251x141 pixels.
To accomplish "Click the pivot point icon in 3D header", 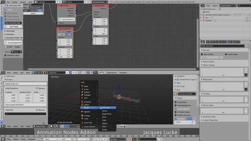I will coord(58,126).
